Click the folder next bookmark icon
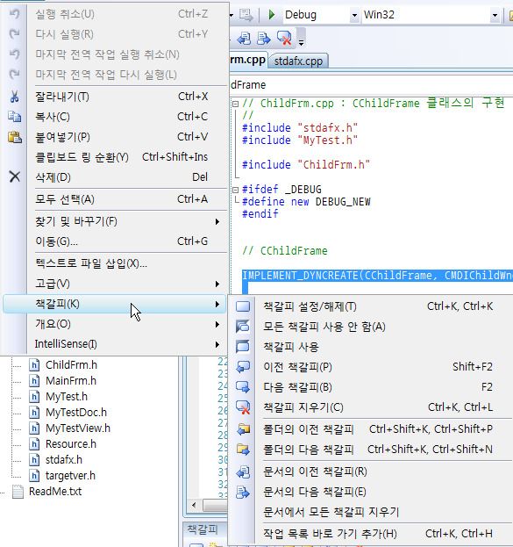The width and height of the screenshot is (513, 547). coord(243,450)
